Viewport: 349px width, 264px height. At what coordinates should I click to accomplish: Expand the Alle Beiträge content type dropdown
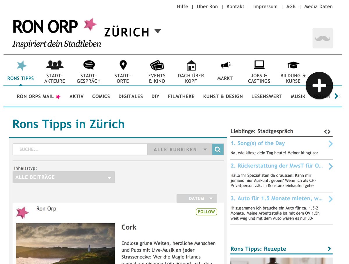point(64,177)
